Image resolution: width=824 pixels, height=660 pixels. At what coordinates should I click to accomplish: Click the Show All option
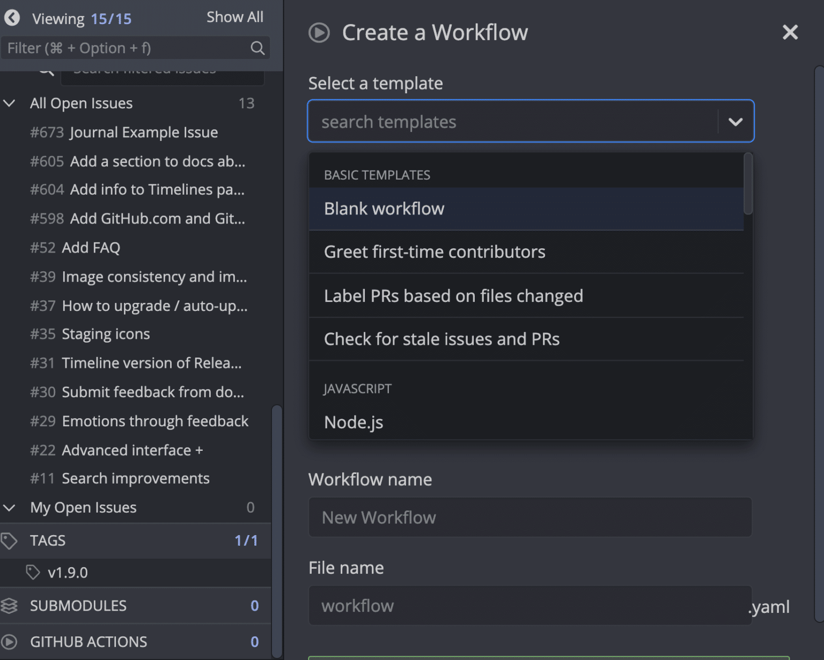[235, 17]
